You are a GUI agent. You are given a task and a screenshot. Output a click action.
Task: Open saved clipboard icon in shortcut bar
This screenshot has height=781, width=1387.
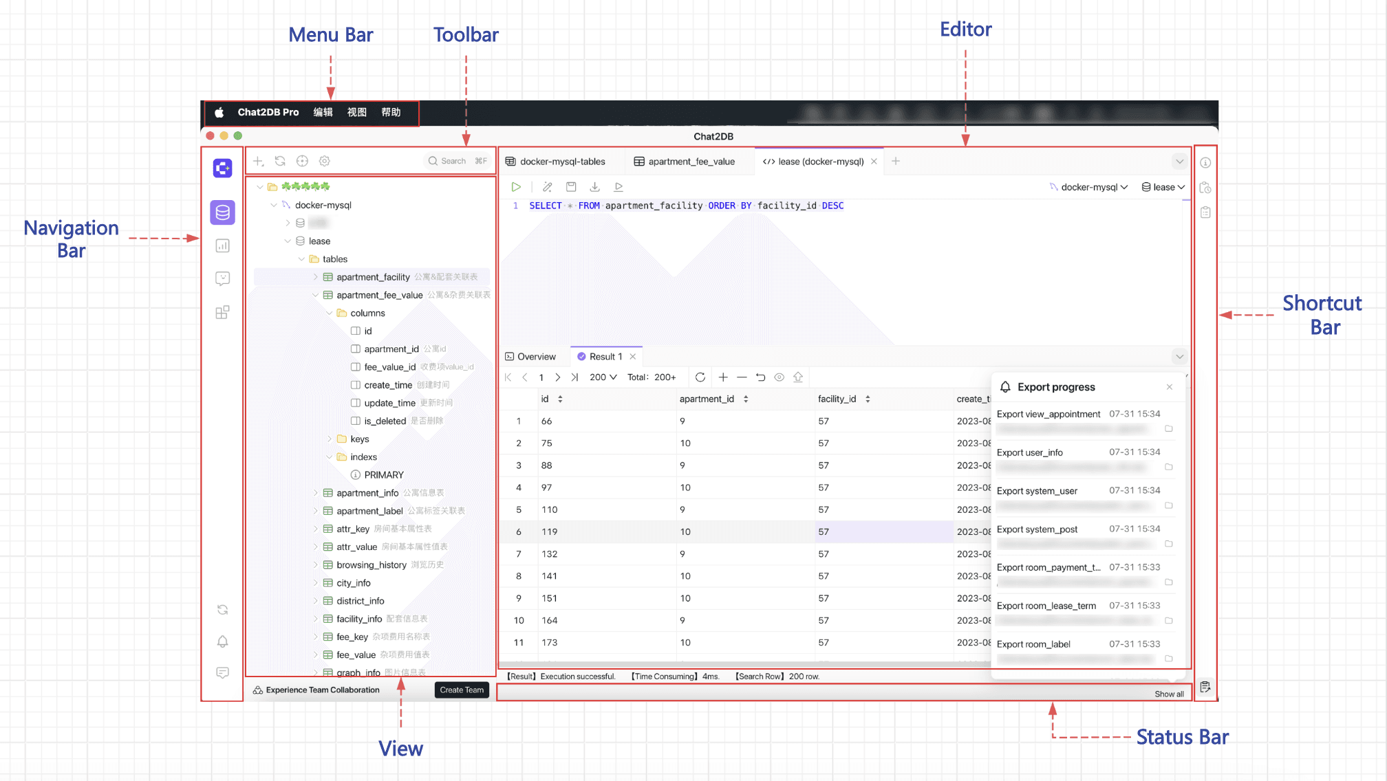coord(1205,212)
